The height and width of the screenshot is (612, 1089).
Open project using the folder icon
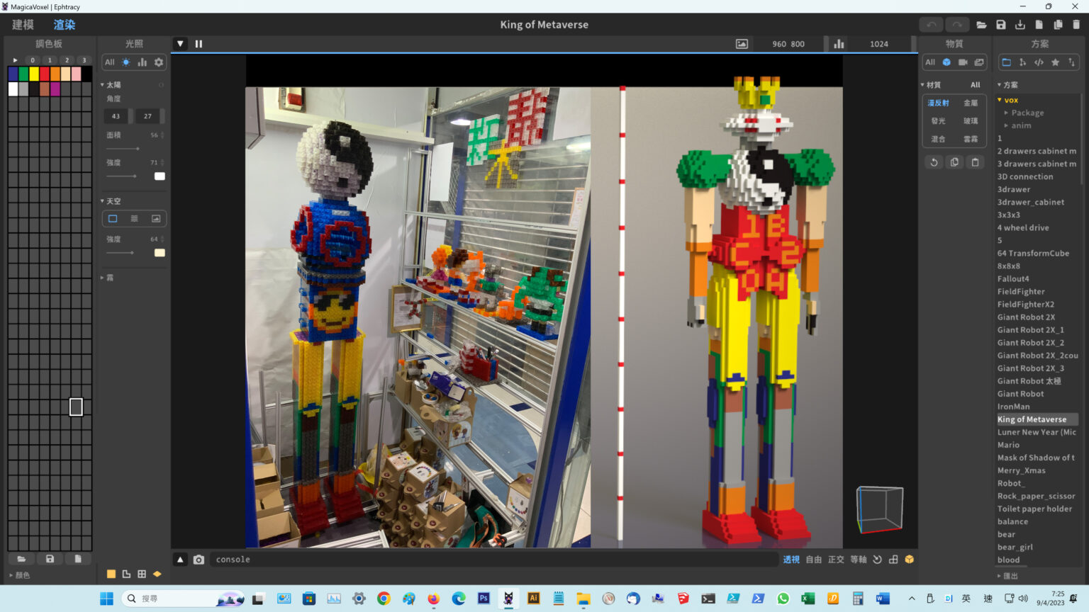tap(981, 25)
